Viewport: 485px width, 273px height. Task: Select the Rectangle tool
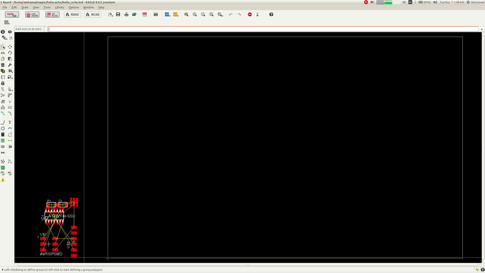click(3, 135)
